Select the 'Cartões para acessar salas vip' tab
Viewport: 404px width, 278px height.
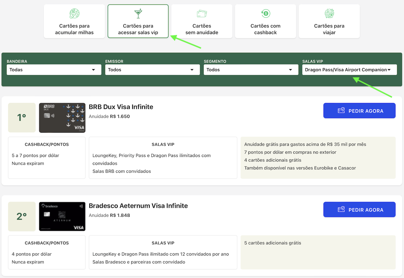tap(138, 21)
